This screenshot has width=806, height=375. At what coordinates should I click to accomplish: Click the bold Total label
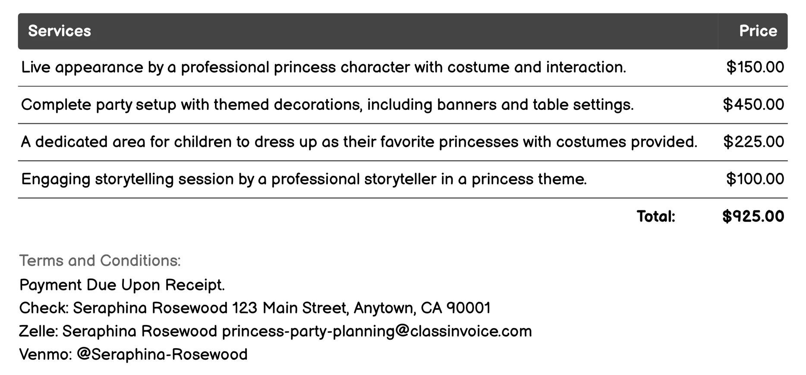pos(656,216)
